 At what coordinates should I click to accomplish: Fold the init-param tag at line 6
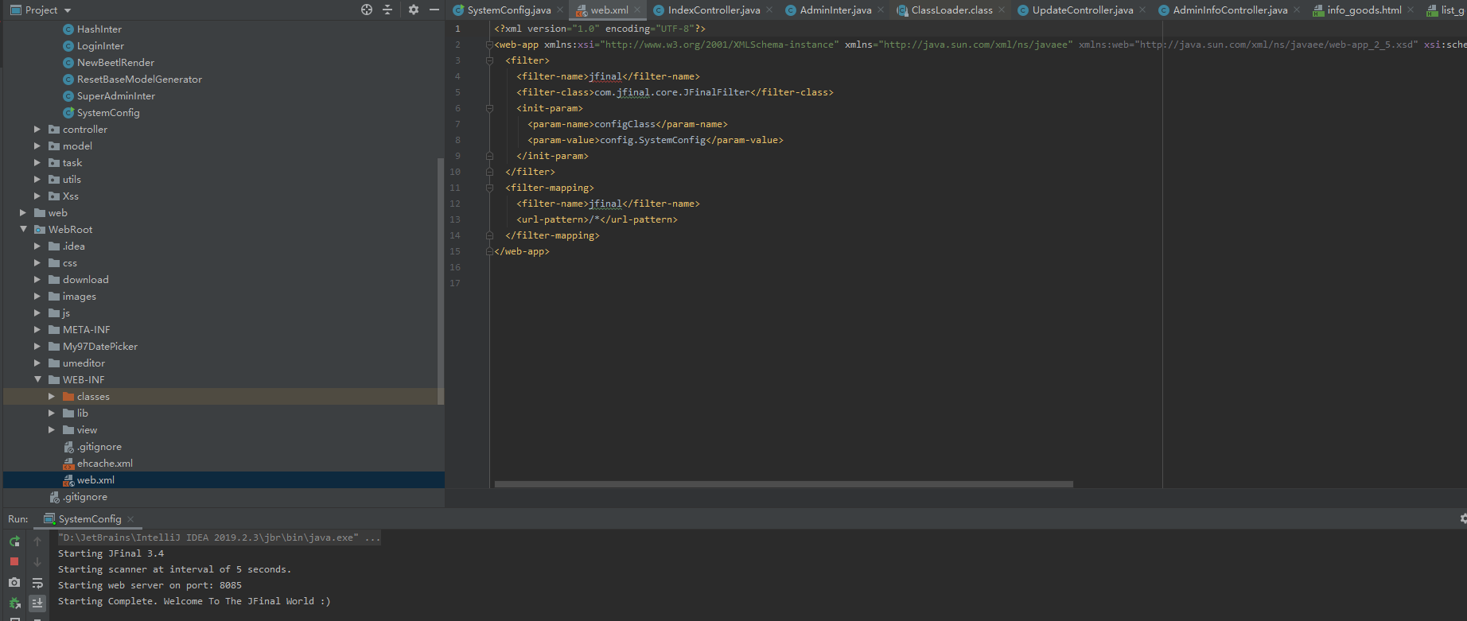(489, 108)
